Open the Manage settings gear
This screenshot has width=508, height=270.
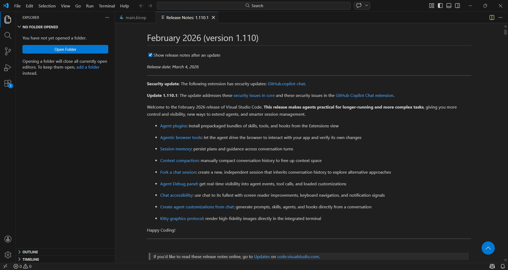pyautogui.click(x=8, y=255)
